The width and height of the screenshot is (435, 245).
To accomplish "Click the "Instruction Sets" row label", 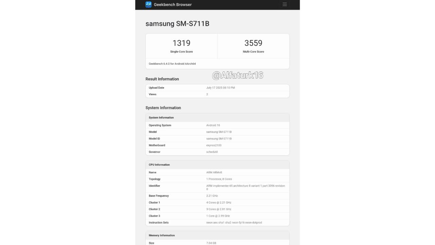I will [159, 223].
